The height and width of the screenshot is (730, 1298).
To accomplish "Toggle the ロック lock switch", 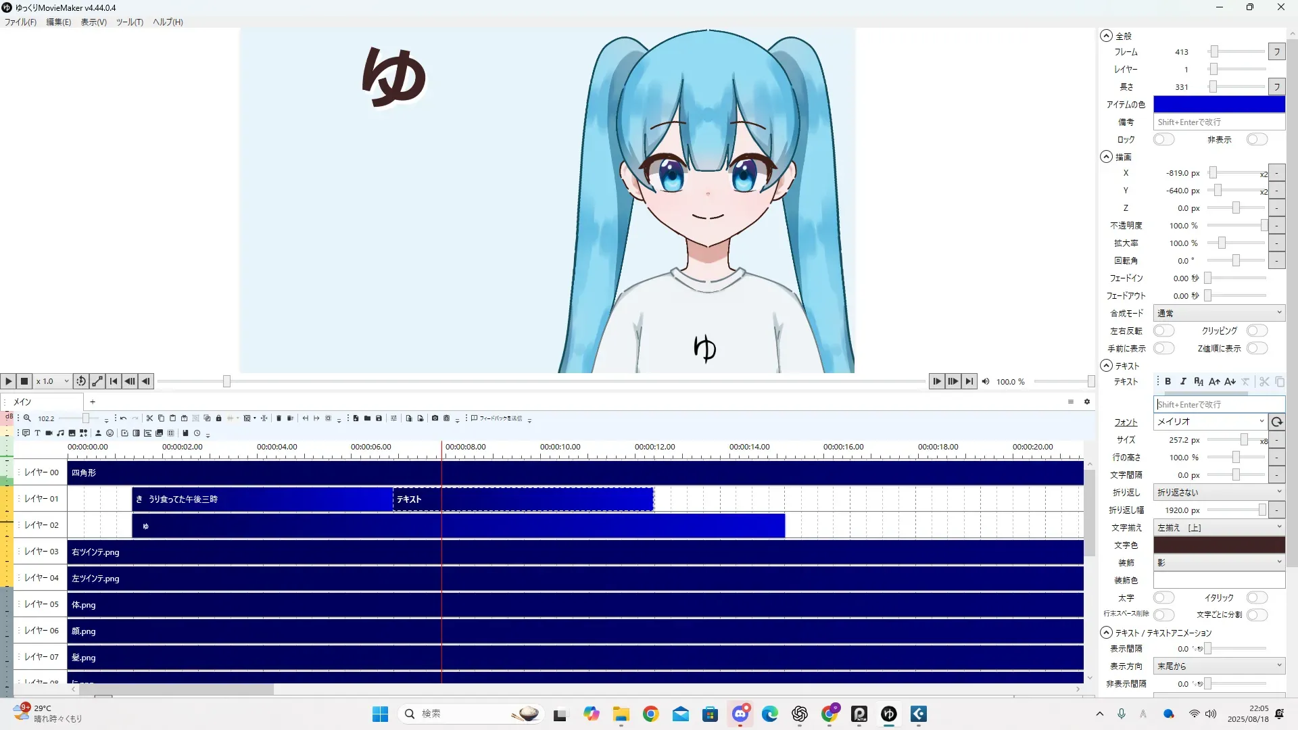I will (x=1163, y=139).
